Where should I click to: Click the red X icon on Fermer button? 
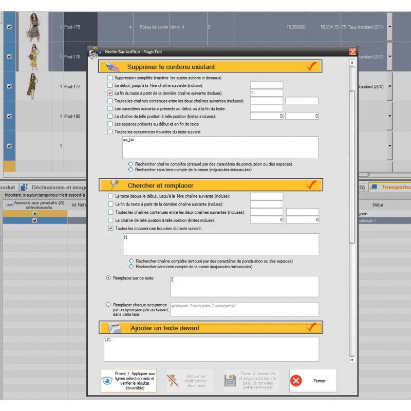coord(296,381)
